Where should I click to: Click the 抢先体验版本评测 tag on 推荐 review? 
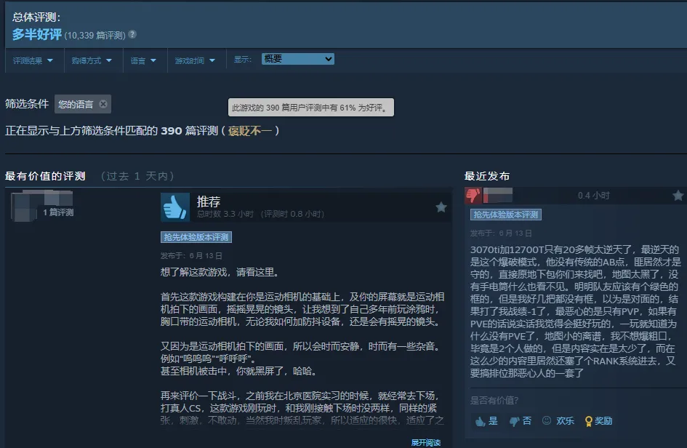click(196, 237)
